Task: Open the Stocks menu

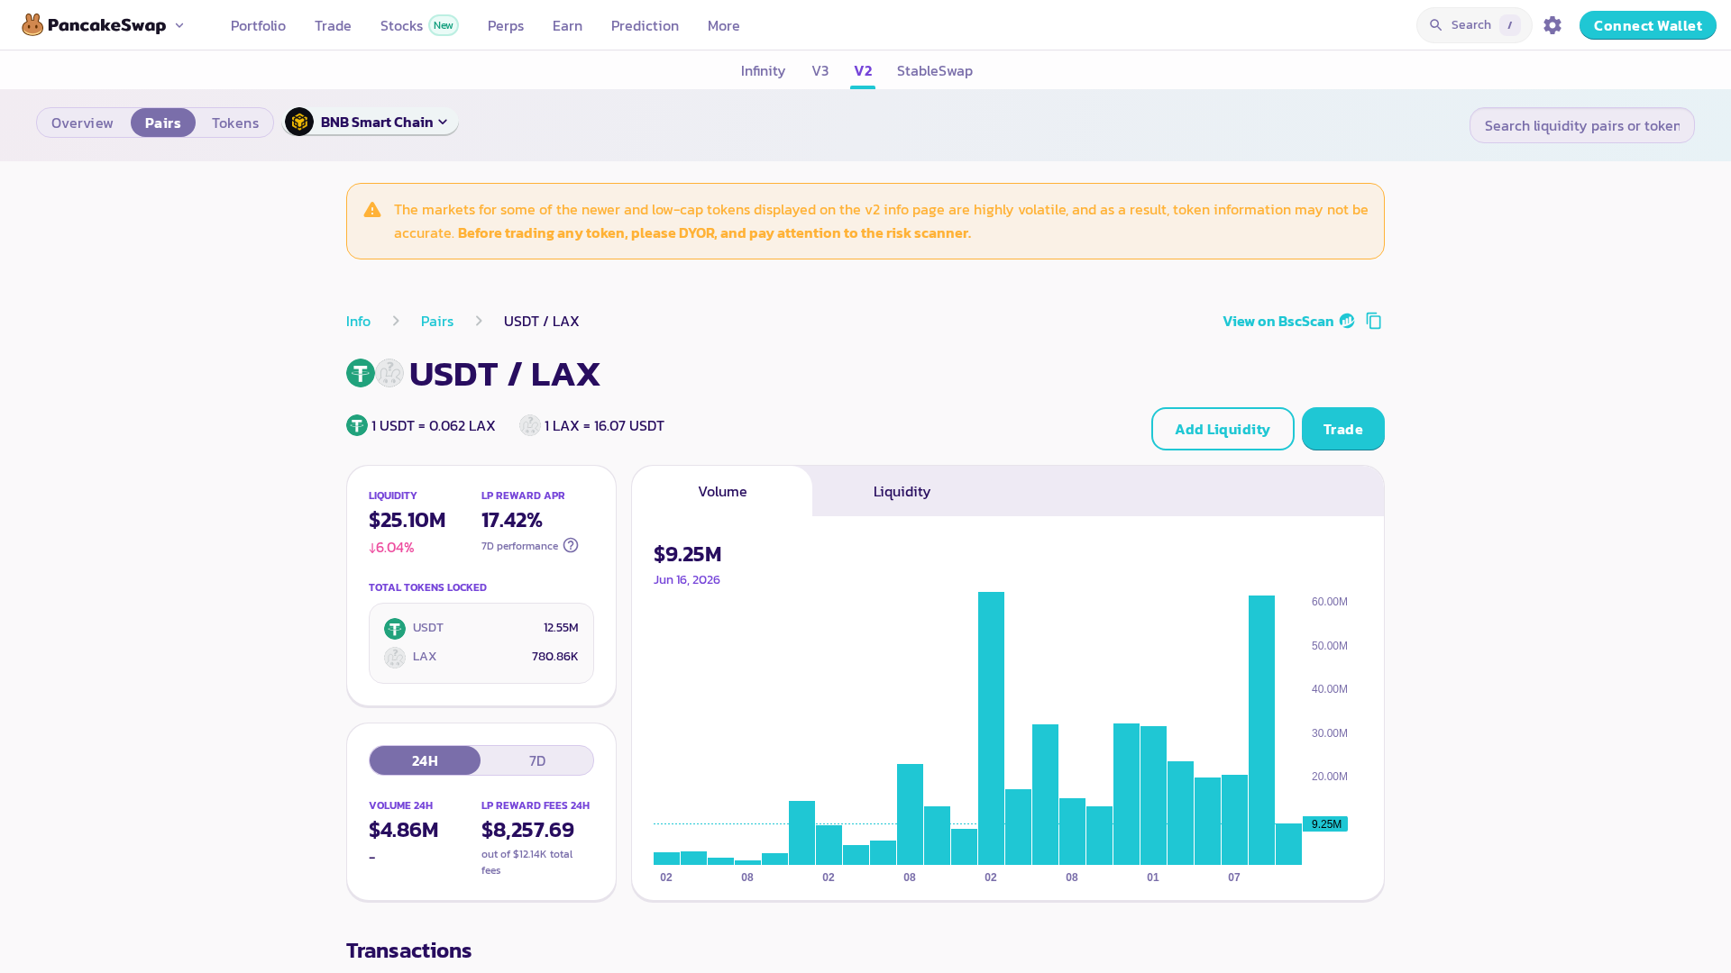Action: (401, 25)
